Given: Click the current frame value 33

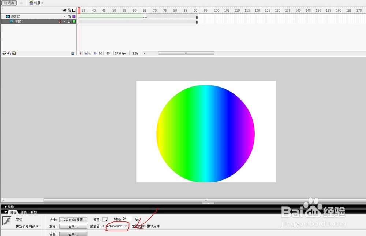Looking at the screenshot, I should click(108, 53).
